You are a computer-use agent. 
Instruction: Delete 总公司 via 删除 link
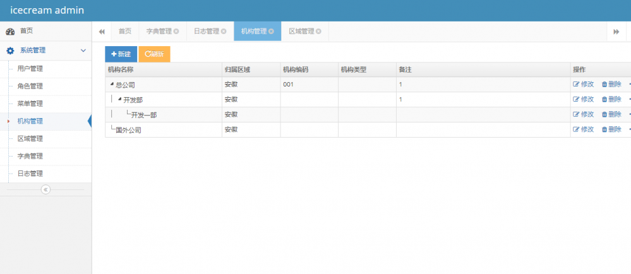pyautogui.click(x=611, y=84)
